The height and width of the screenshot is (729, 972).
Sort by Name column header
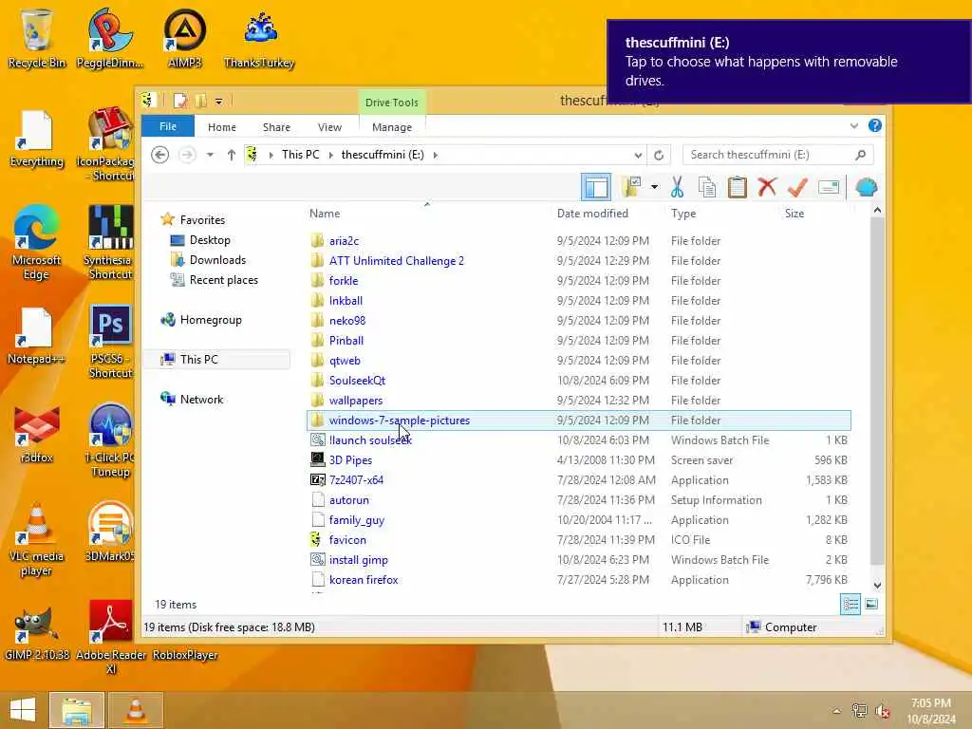tap(325, 214)
